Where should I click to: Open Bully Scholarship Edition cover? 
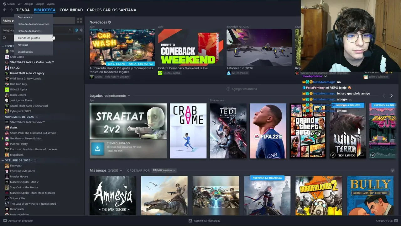tap(370, 196)
